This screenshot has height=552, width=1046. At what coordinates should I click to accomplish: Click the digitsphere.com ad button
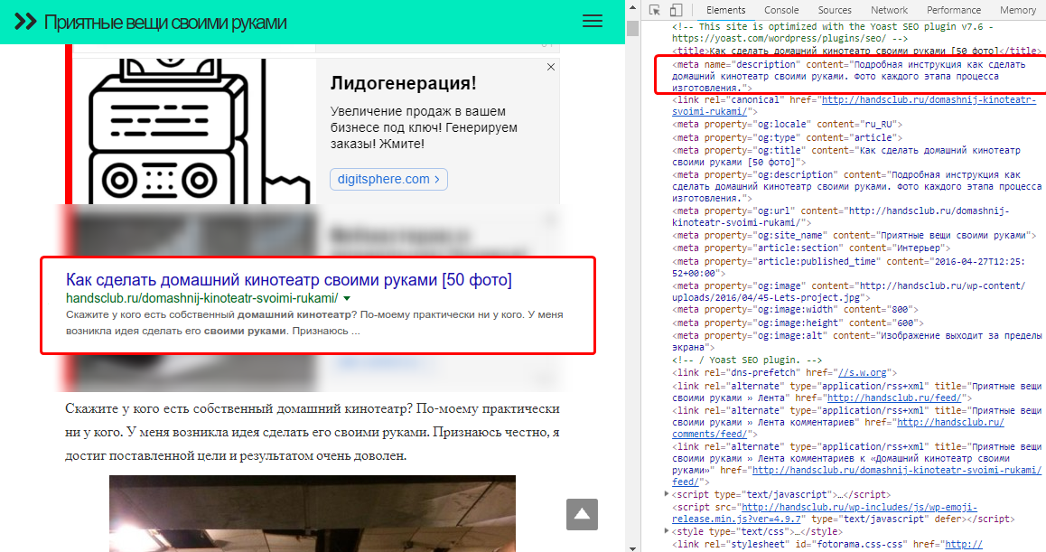click(388, 179)
